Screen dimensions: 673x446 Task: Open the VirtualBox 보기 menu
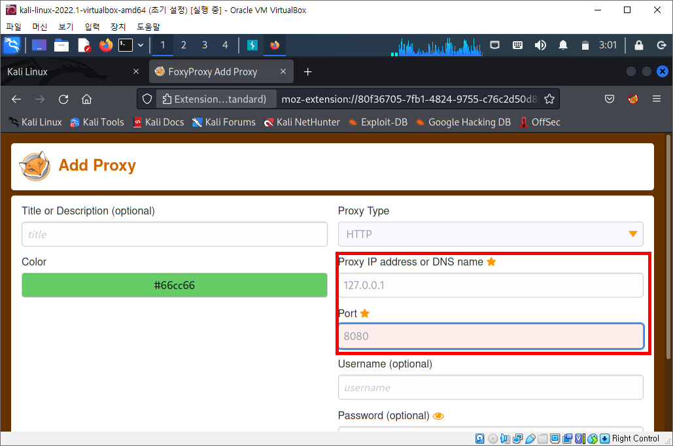coord(65,27)
